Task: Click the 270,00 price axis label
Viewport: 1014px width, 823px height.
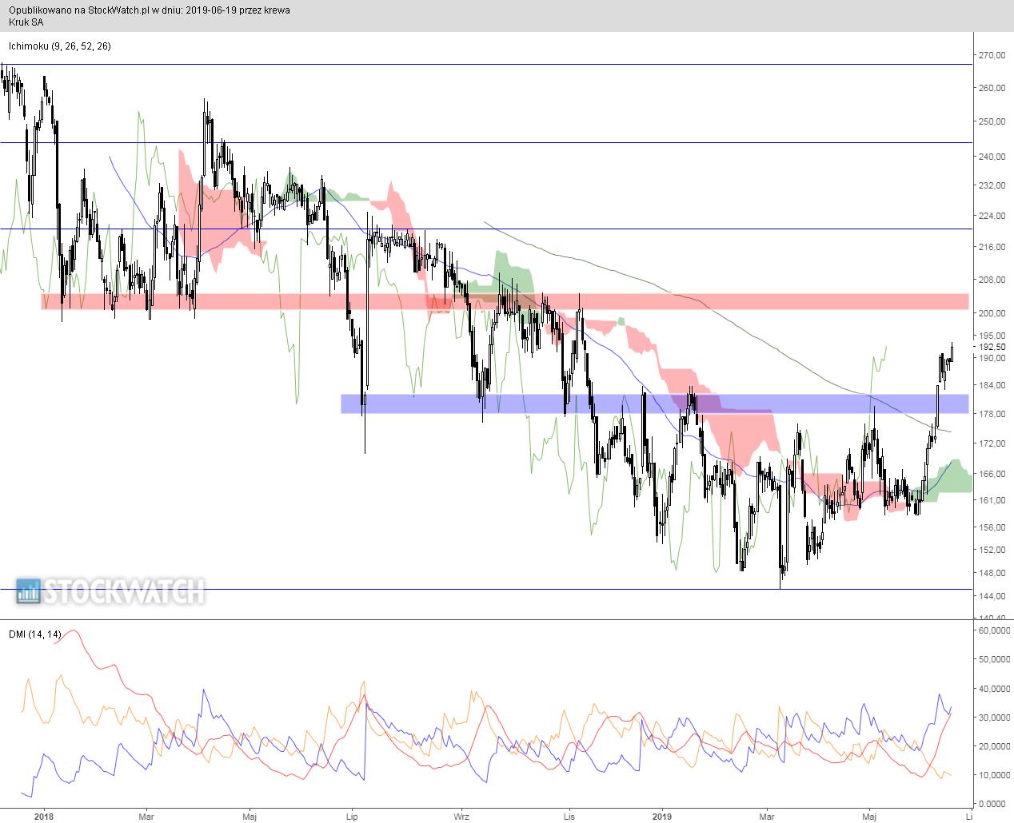Action: point(992,55)
